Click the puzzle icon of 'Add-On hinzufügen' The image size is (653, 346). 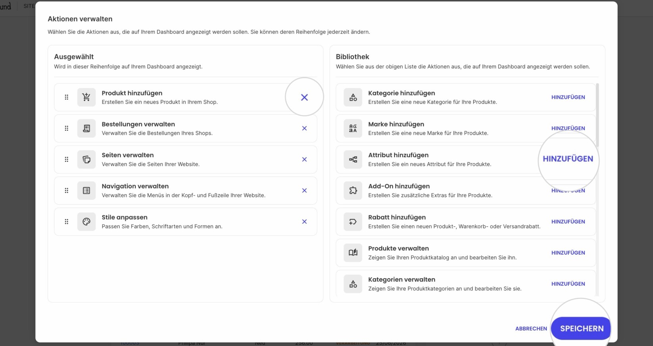click(x=353, y=190)
